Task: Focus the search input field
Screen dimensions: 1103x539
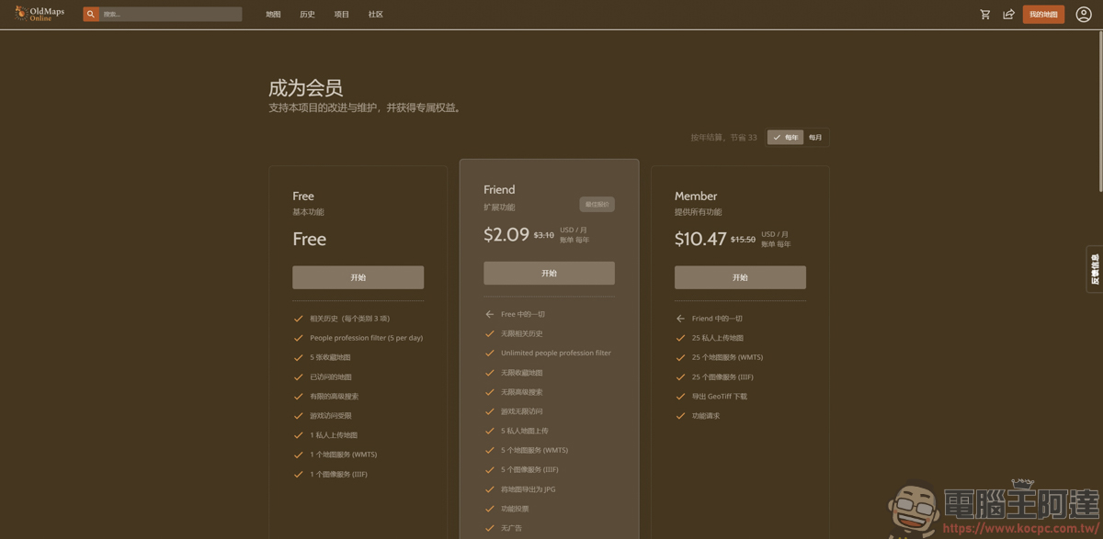Action: tap(171, 15)
